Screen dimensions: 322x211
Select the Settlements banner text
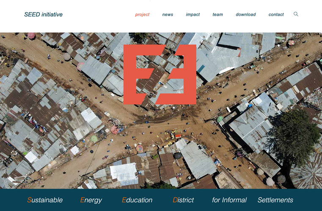coord(275,200)
